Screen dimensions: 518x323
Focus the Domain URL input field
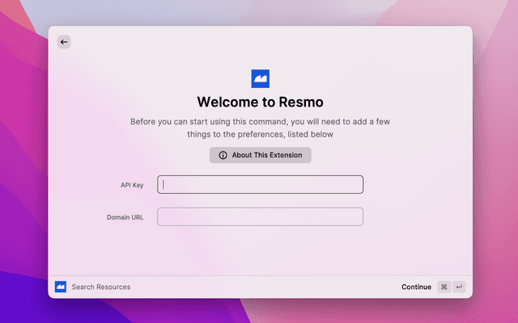261,217
